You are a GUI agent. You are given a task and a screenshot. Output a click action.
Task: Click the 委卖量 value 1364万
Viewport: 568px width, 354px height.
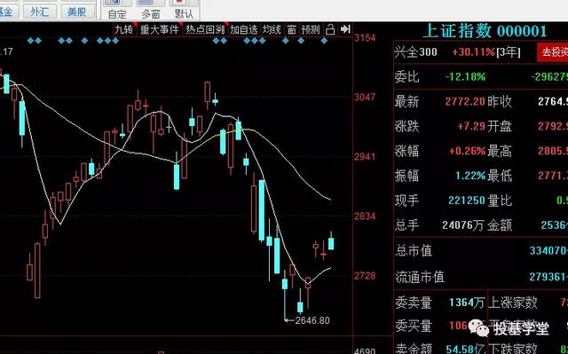[x=467, y=303]
